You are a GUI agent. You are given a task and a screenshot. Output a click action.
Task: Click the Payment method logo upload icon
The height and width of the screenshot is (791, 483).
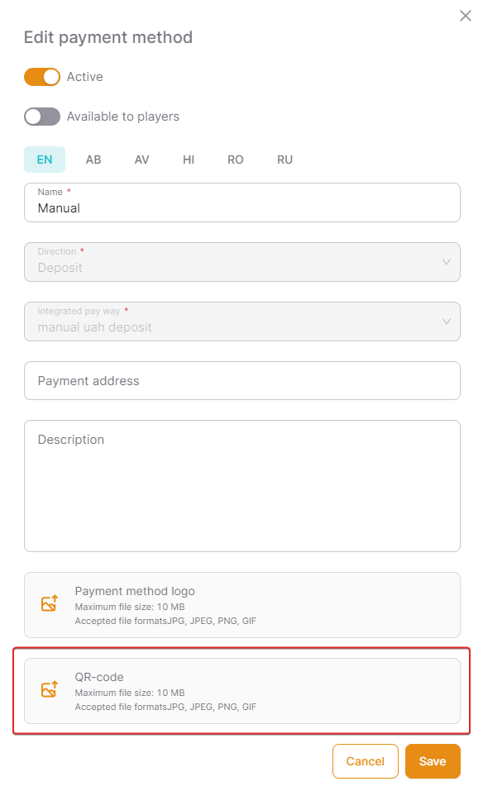[x=50, y=603]
